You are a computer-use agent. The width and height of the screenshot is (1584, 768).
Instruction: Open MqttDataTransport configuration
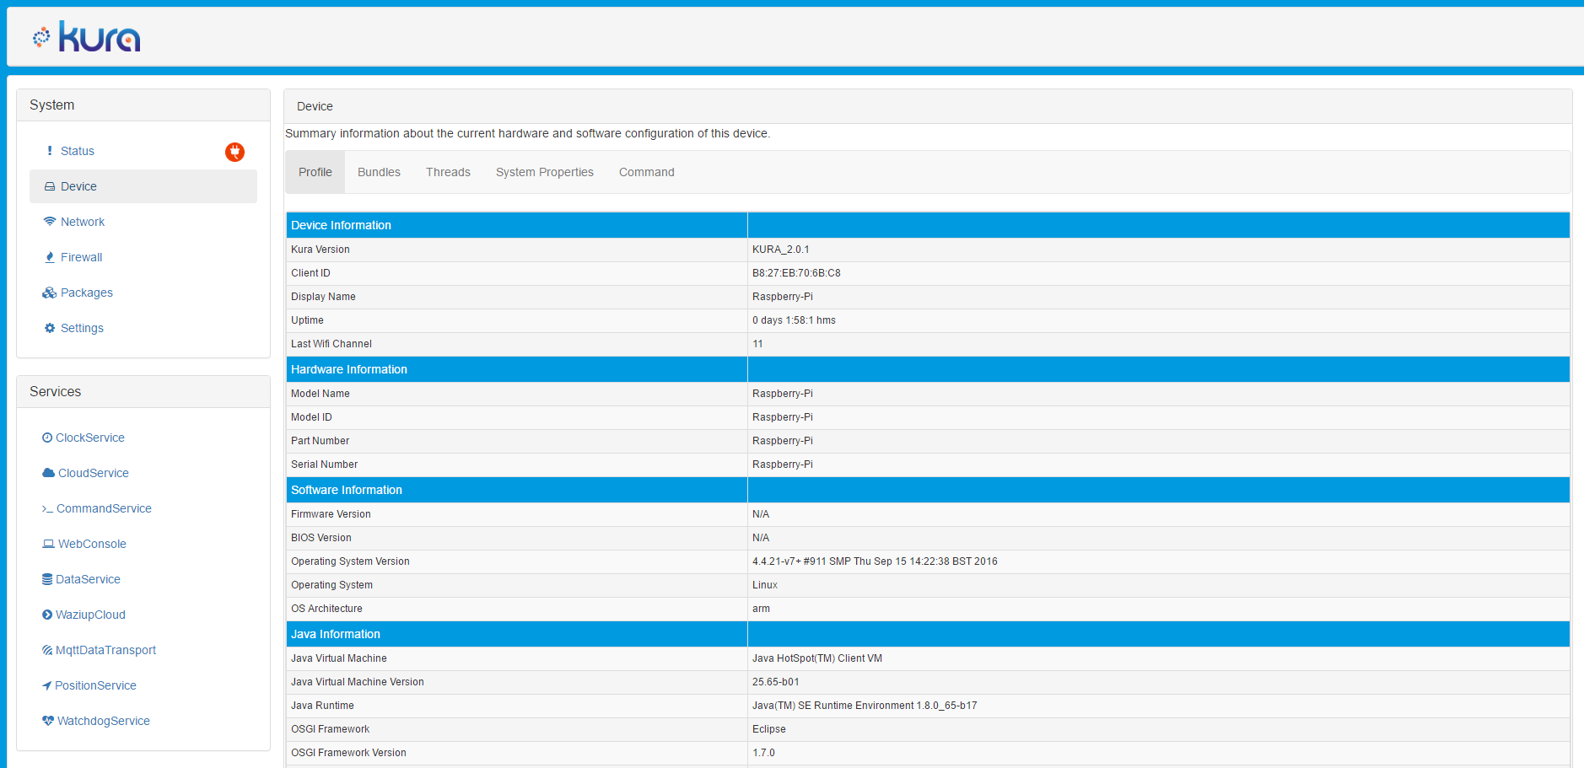(105, 650)
